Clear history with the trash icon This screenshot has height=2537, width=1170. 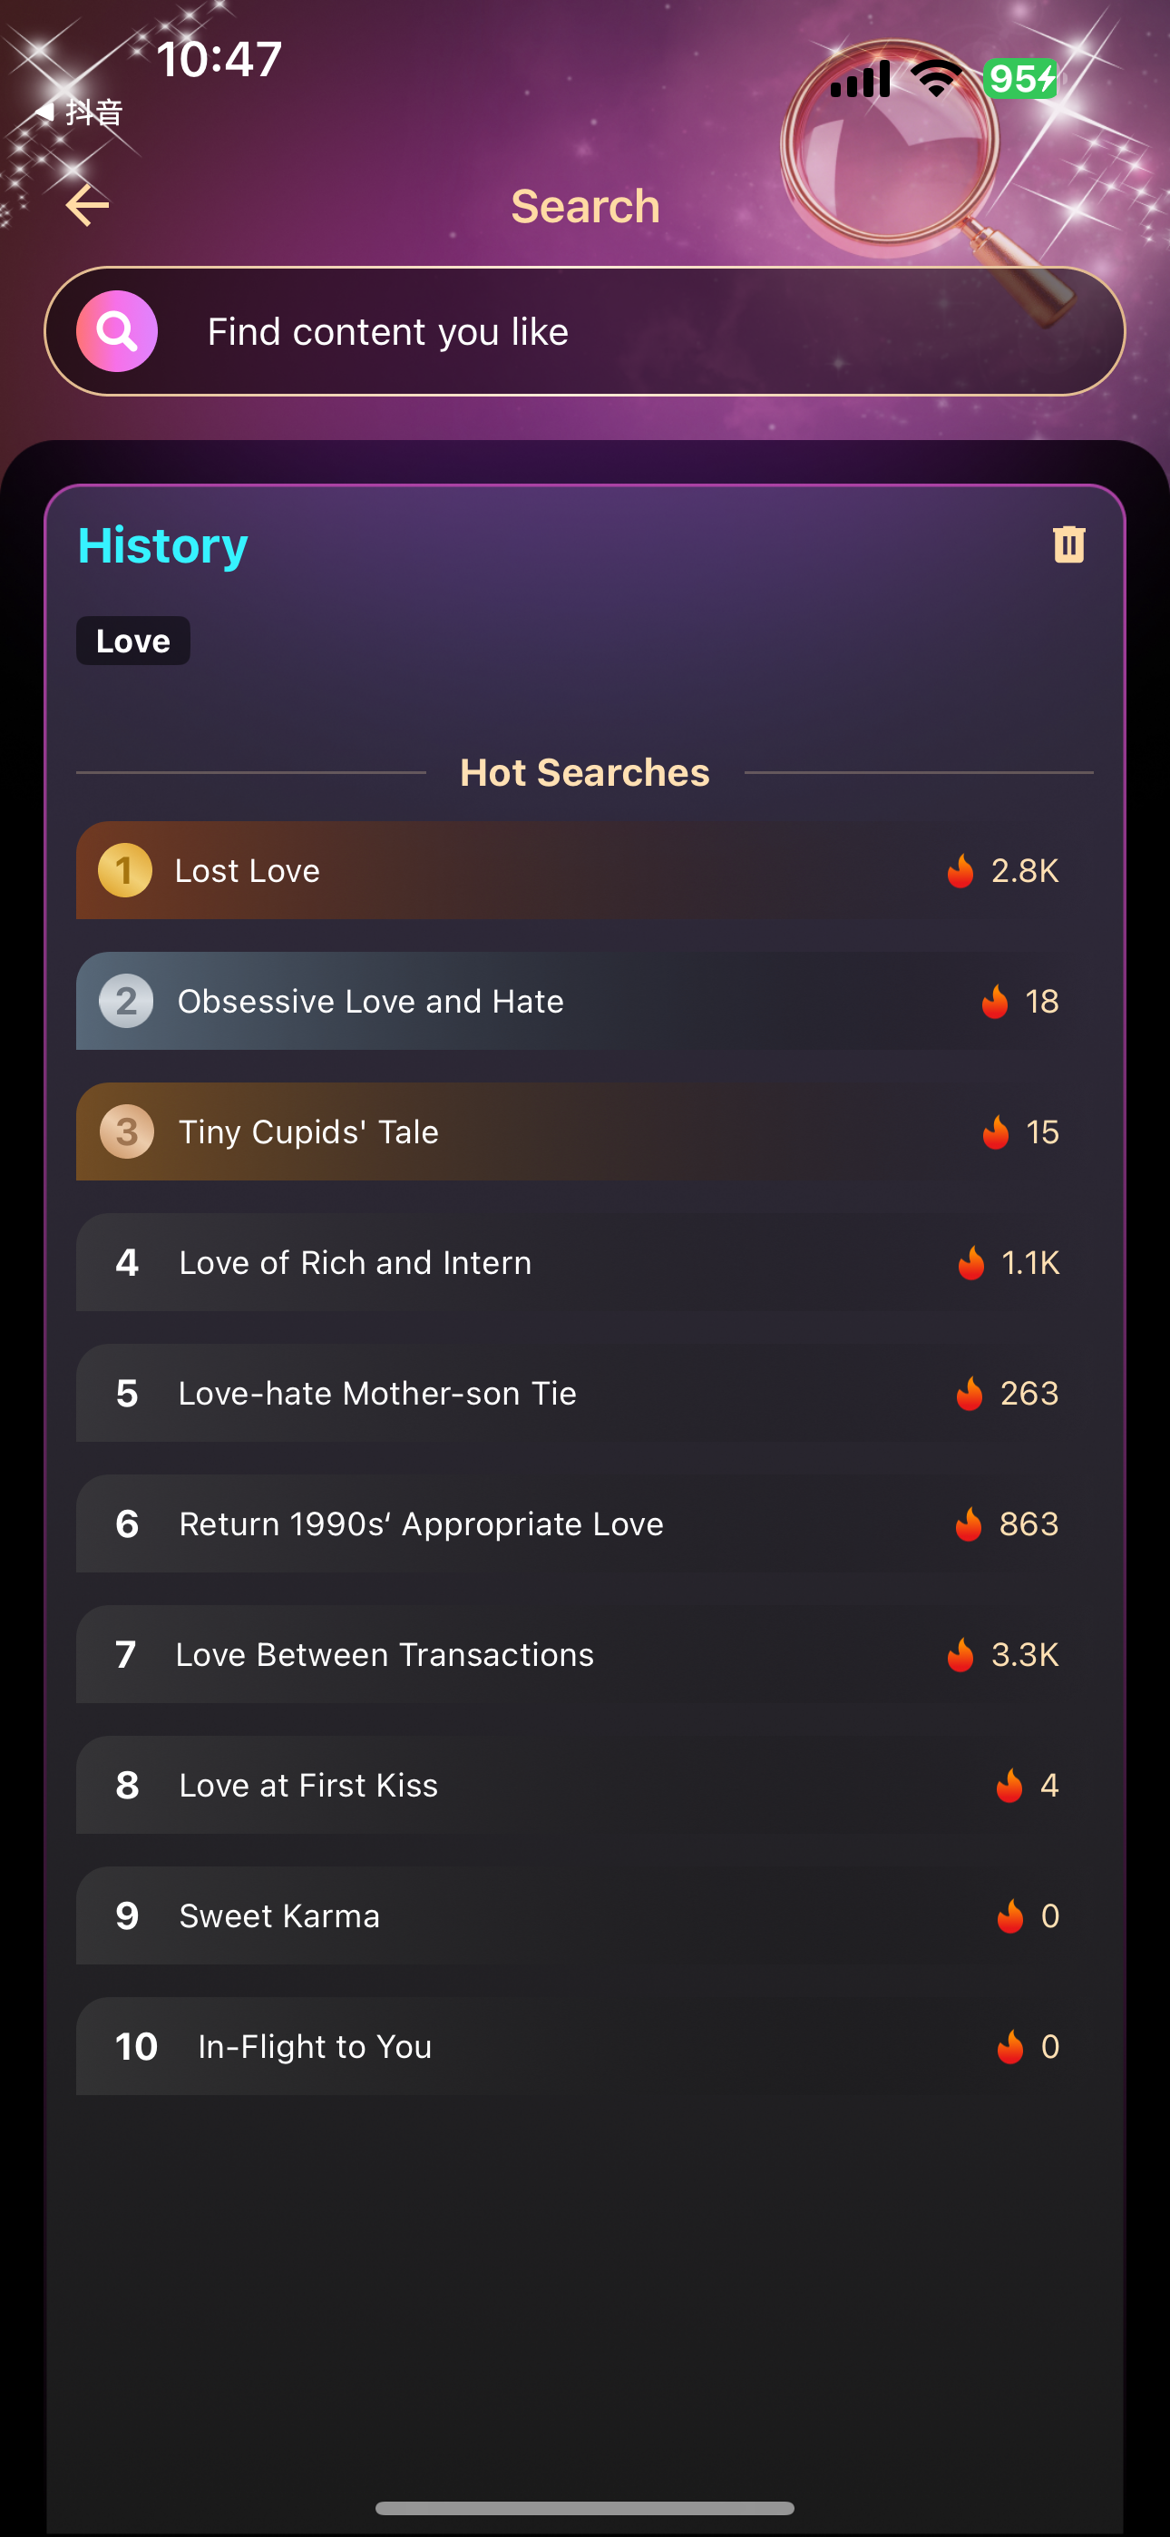(x=1068, y=544)
